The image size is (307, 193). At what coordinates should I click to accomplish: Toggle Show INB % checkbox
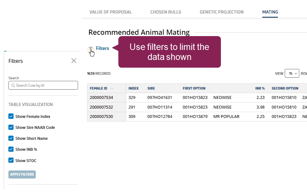pyautogui.click(x=11, y=149)
